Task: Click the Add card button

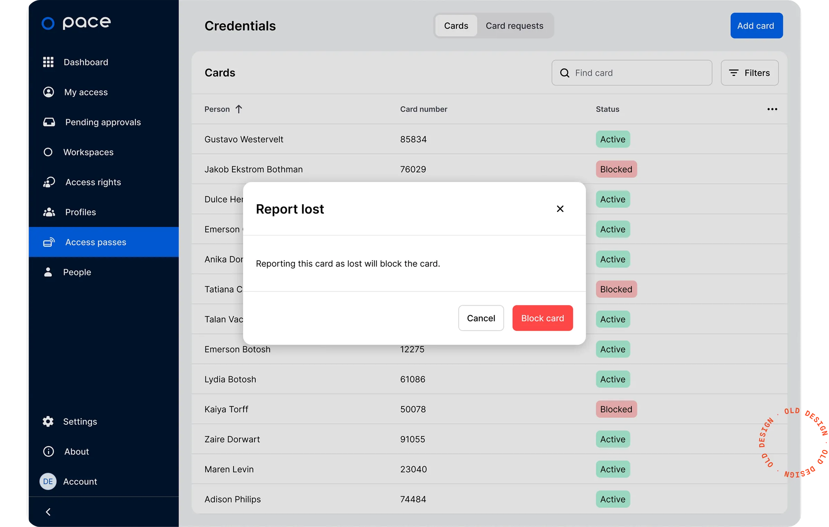Action: (x=756, y=26)
